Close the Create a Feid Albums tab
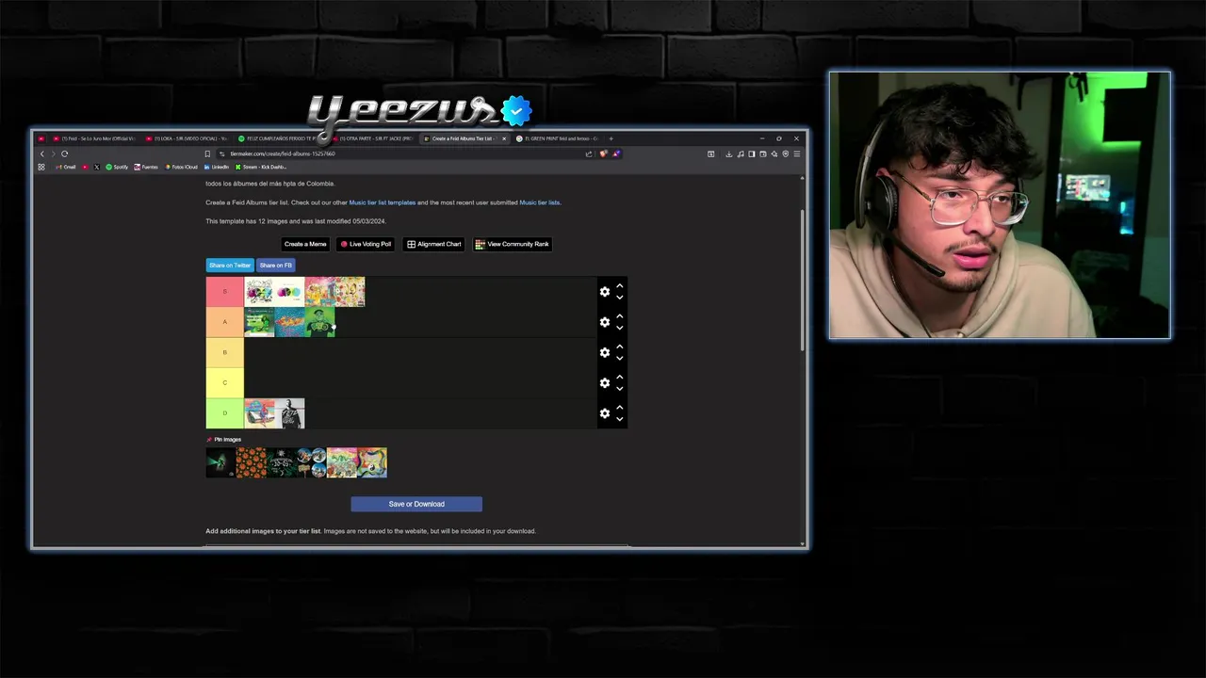Image resolution: width=1206 pixels, height=678 pixels. coord(504,138)
